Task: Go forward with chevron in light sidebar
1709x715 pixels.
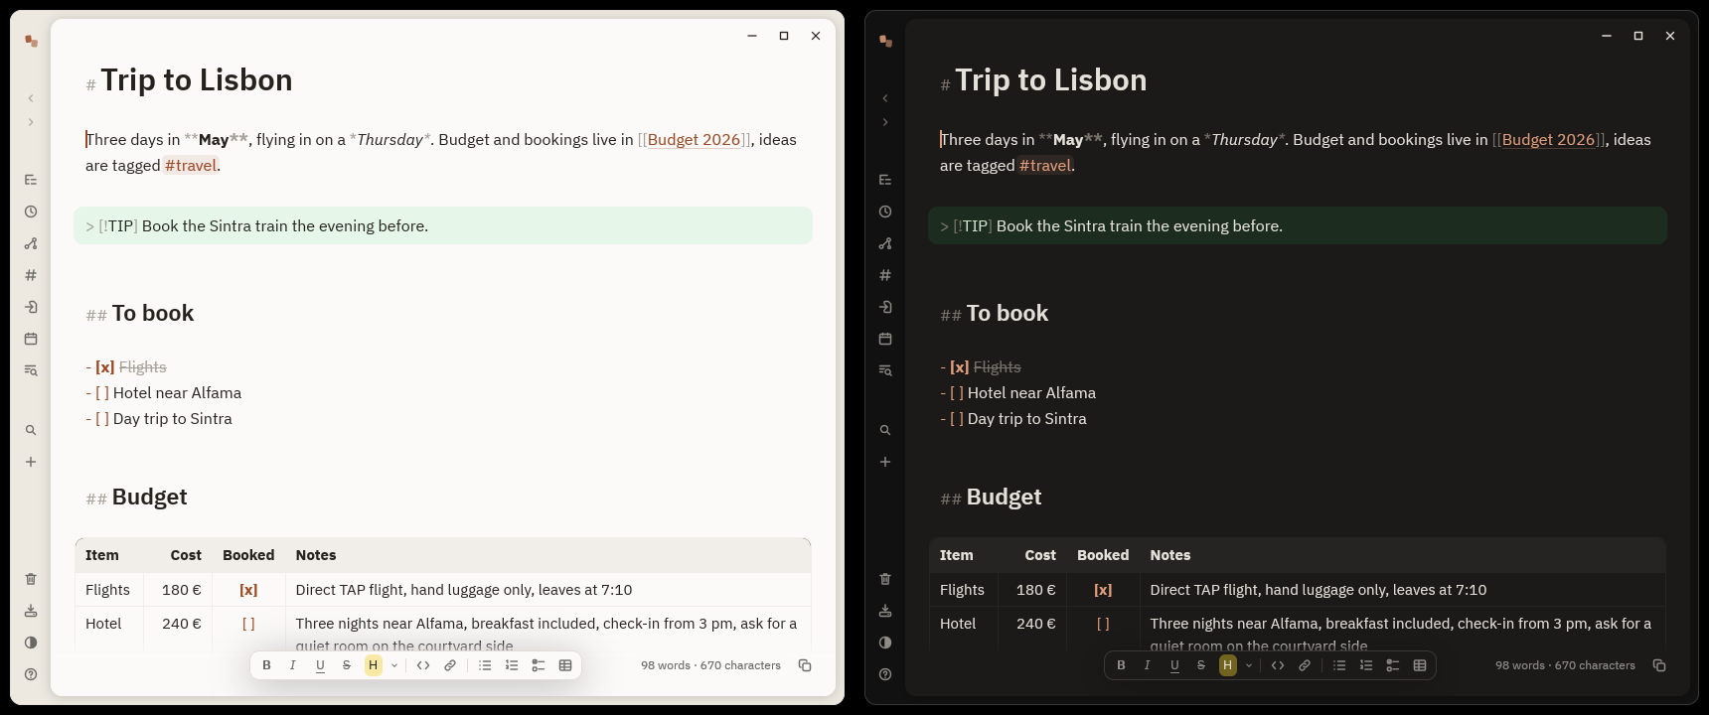Action: (31, 122)
